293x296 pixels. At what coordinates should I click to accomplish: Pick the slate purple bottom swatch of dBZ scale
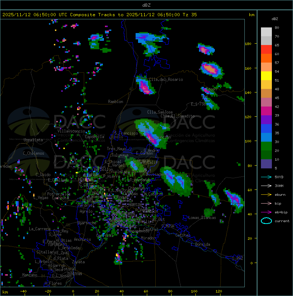(x=266, y=164)
